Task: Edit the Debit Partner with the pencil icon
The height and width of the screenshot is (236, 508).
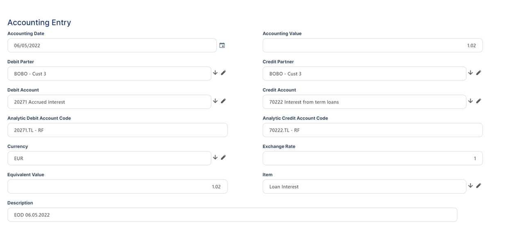Action: (223, 73)
